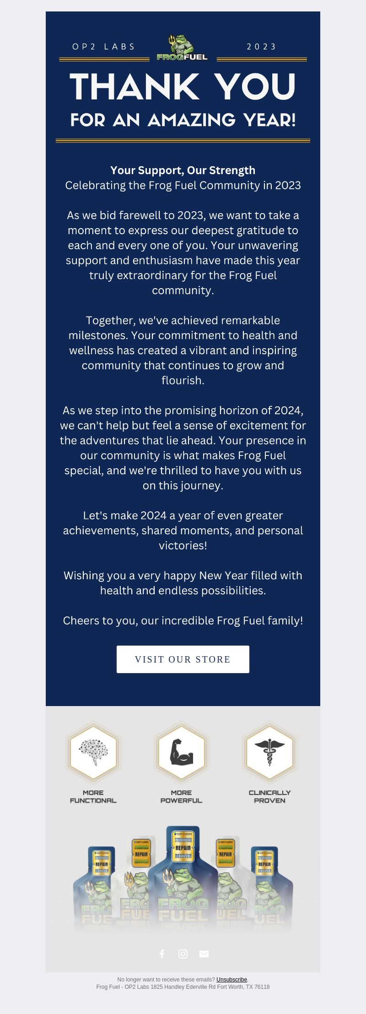Click the flexed bicep hexagon icon
The height and width of the screenshot is (1014, 366).
[x=182, y=753]
